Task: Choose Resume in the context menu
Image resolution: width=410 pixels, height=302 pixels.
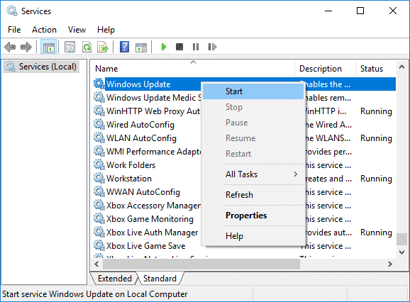Action: (x=253, y=138)
